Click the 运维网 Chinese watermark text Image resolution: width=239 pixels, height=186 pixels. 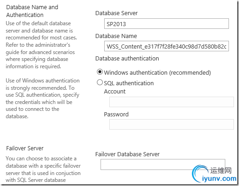[x=221, y=170]
